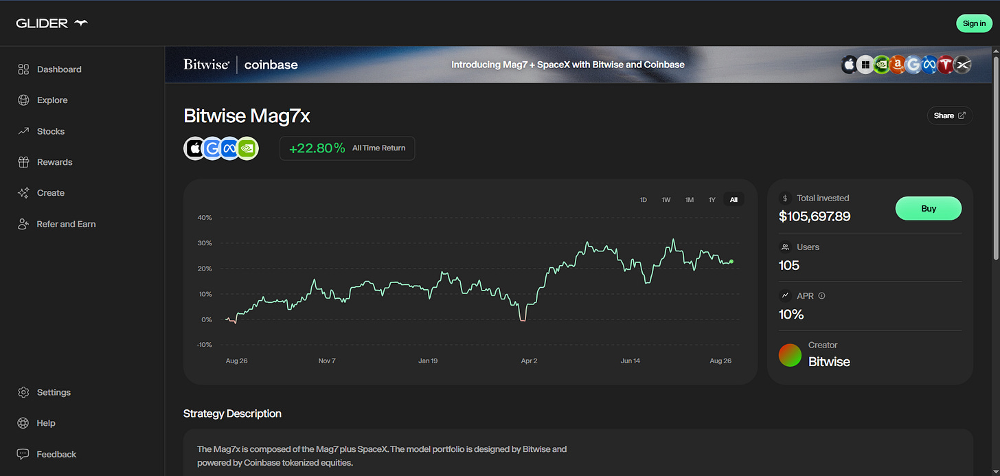Screen dimensions: 1000x476
Task: Click the Jan 19 x-axis label
Action: [x=428, y=361]
